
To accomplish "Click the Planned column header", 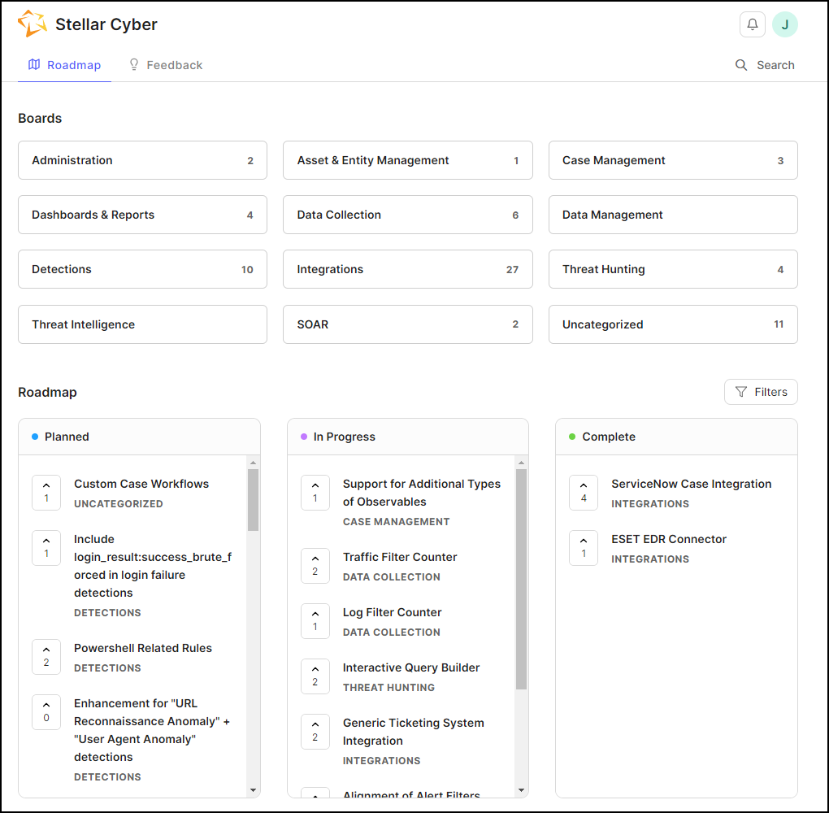I will point(140,437).
